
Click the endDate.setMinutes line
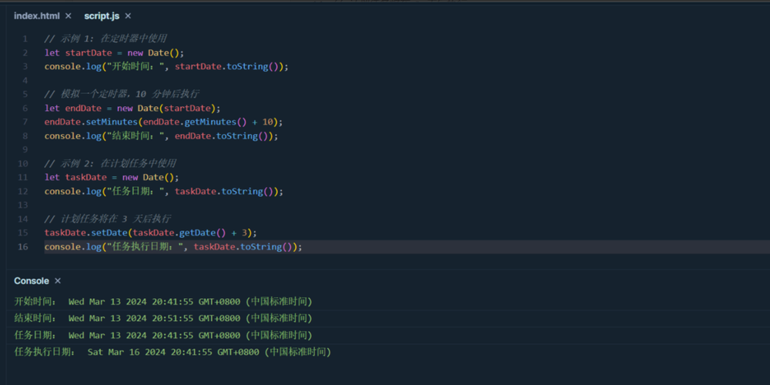(163, 122)
